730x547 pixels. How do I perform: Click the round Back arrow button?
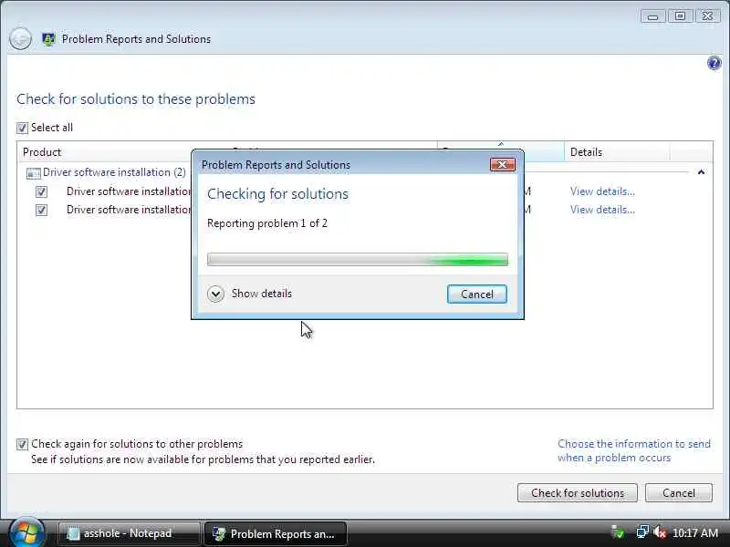pos(20,38)
